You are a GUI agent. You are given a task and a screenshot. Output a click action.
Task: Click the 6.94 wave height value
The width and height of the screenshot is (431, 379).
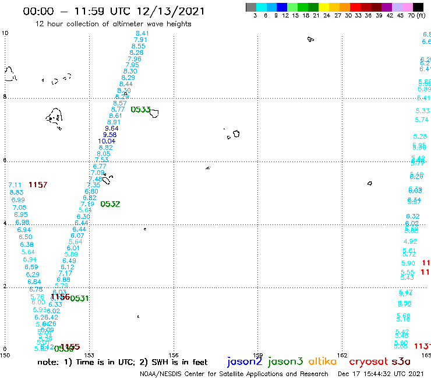[x=24, y=230]
